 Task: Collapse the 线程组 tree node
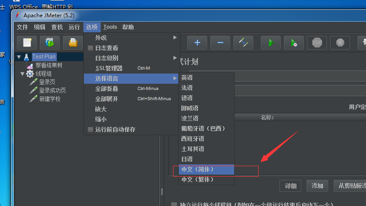(x=23, y=74)
